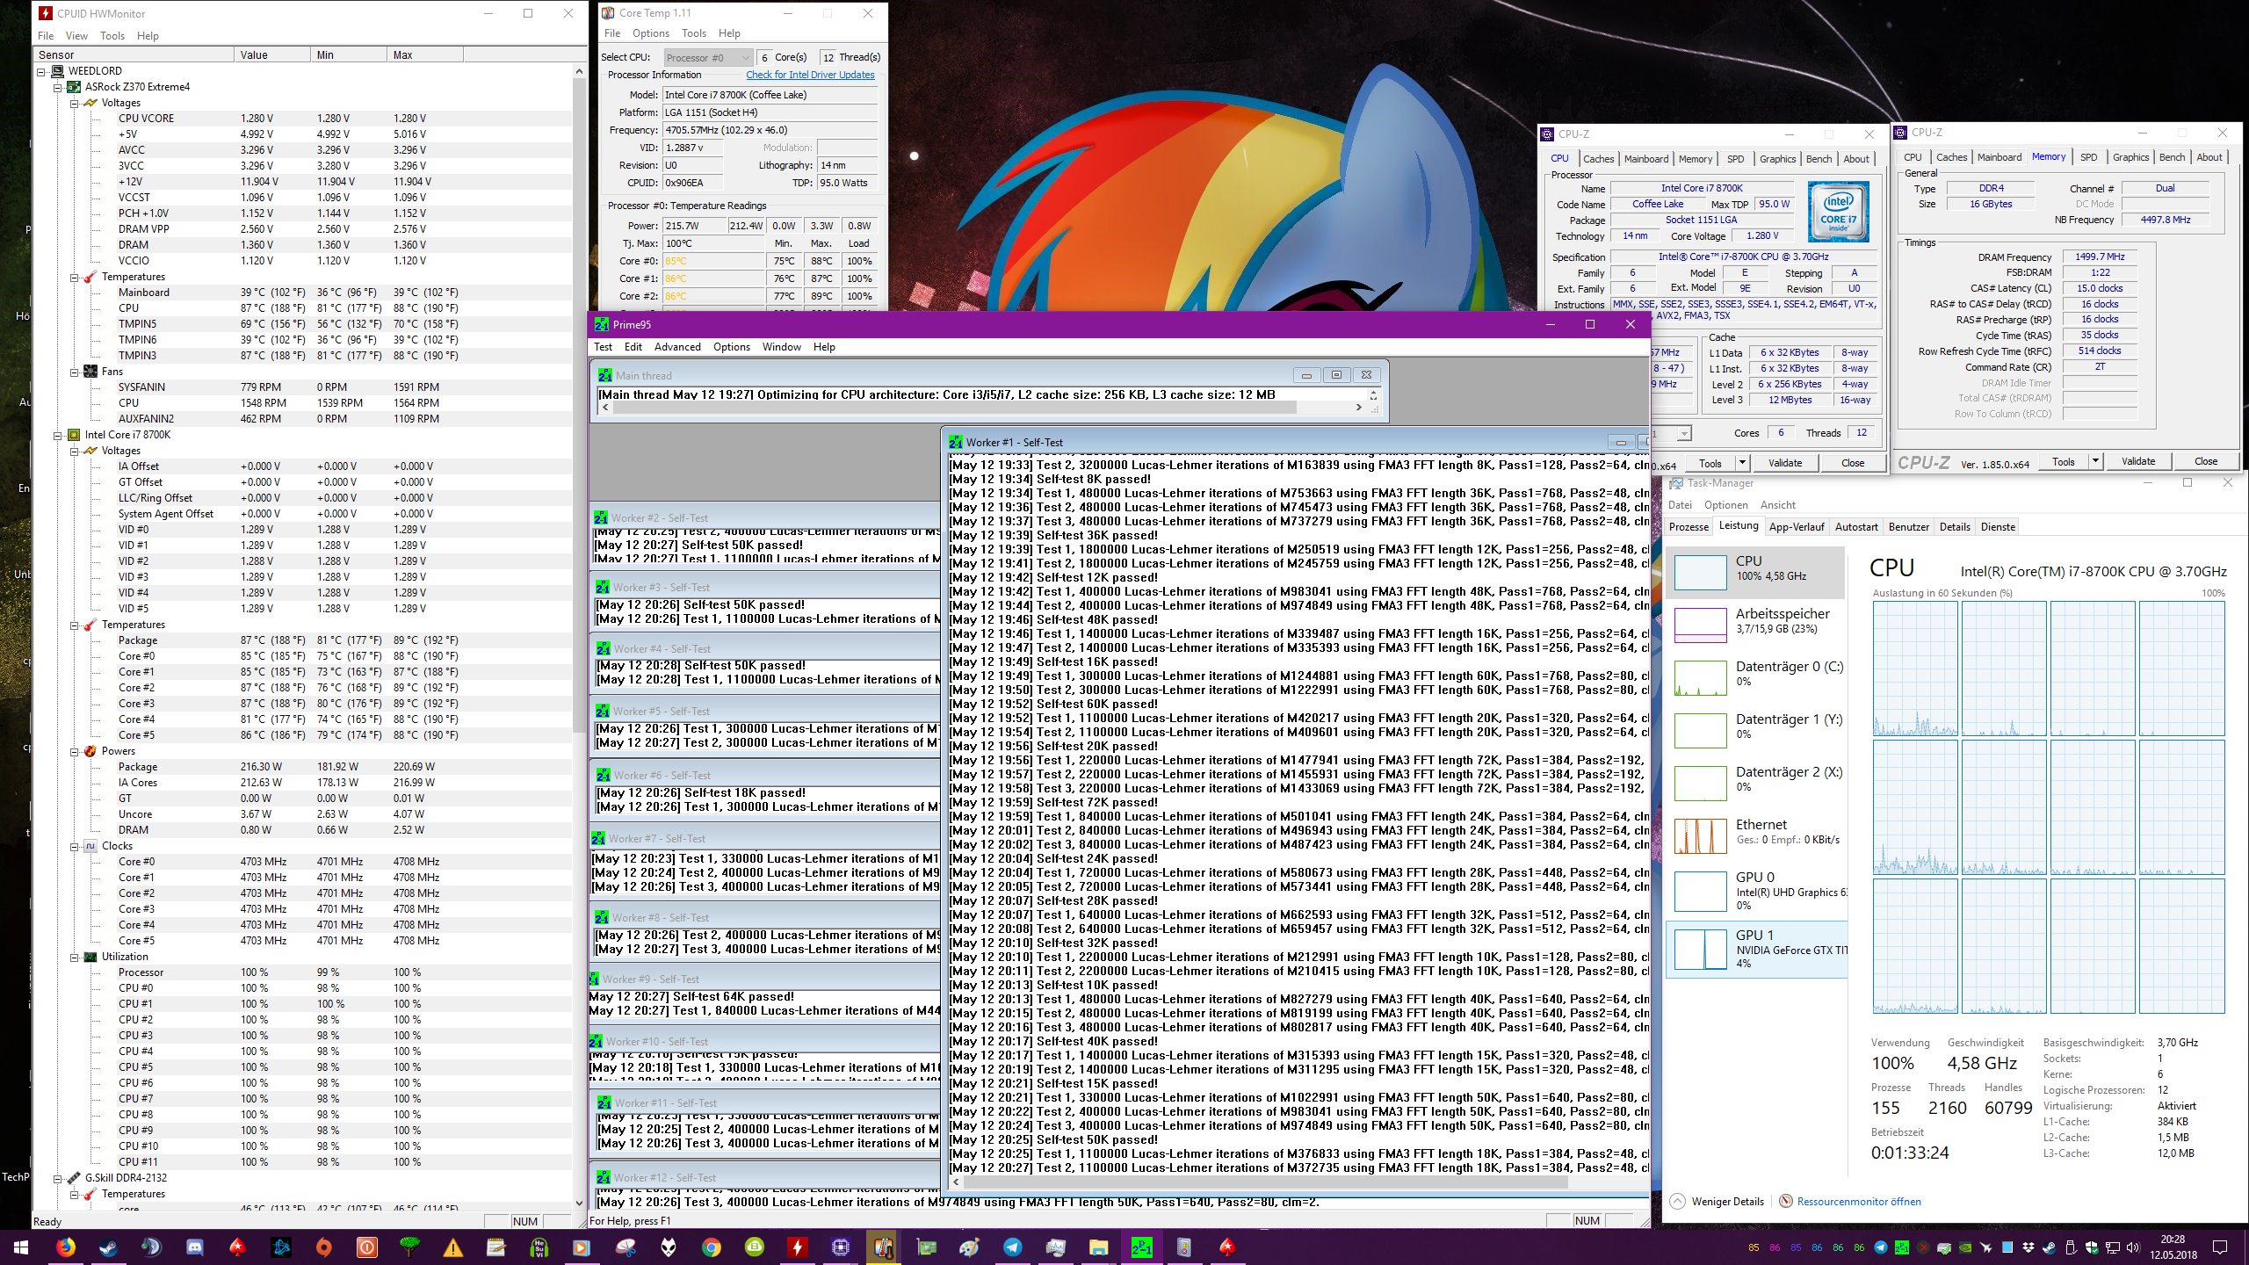Click the Dropbox tray icon
Viewport: 2249px width, 1265px height.
[x=2028, y=1247]
